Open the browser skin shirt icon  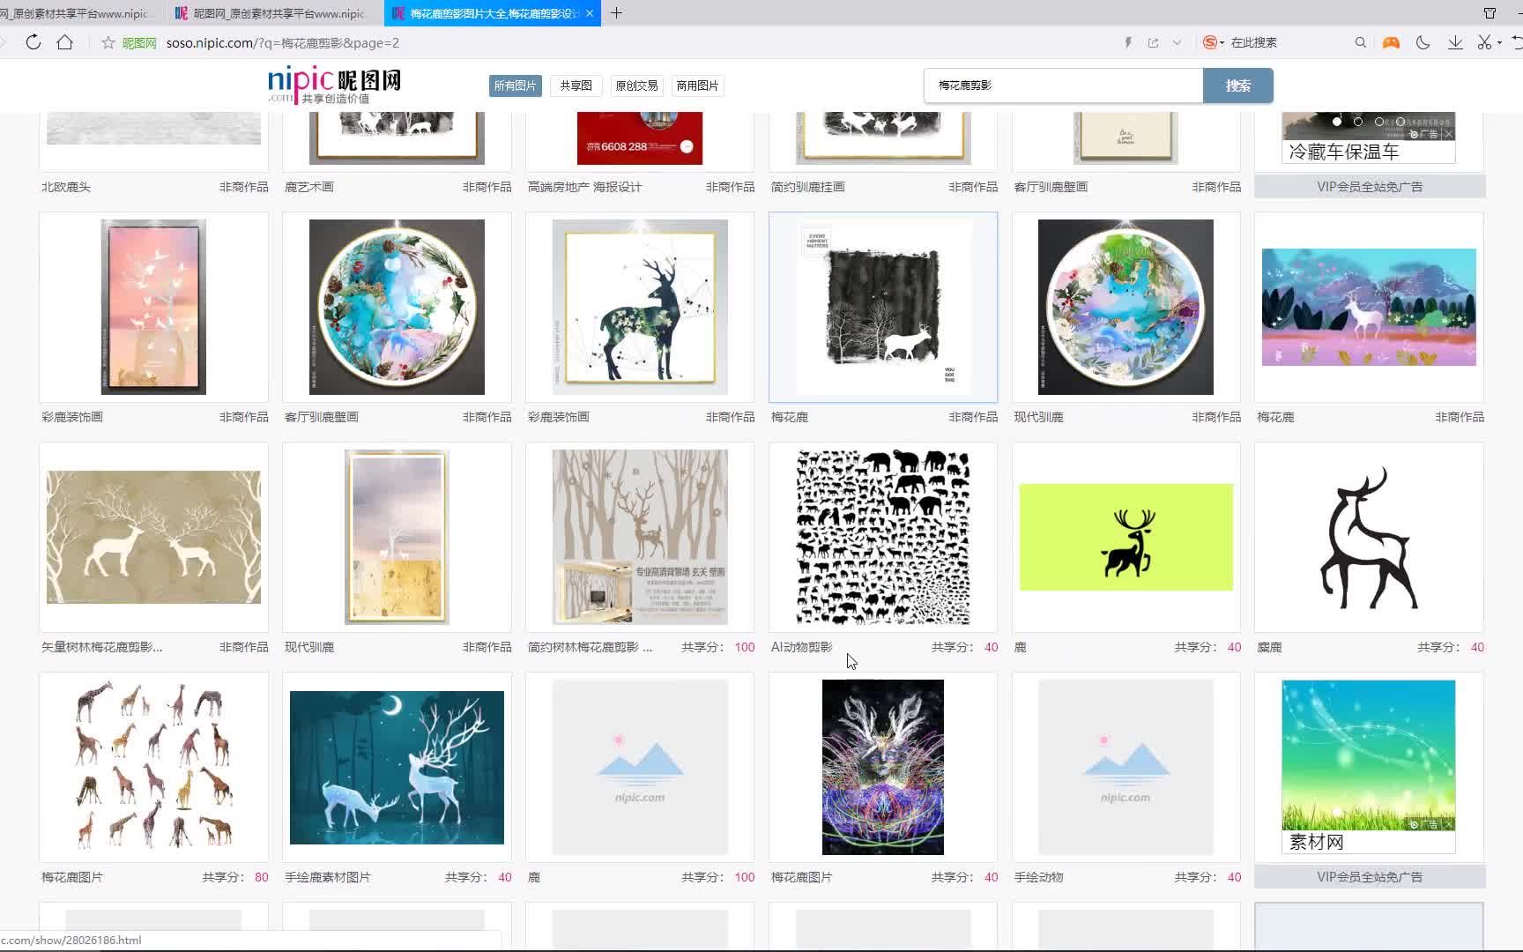click(1490, 13)
